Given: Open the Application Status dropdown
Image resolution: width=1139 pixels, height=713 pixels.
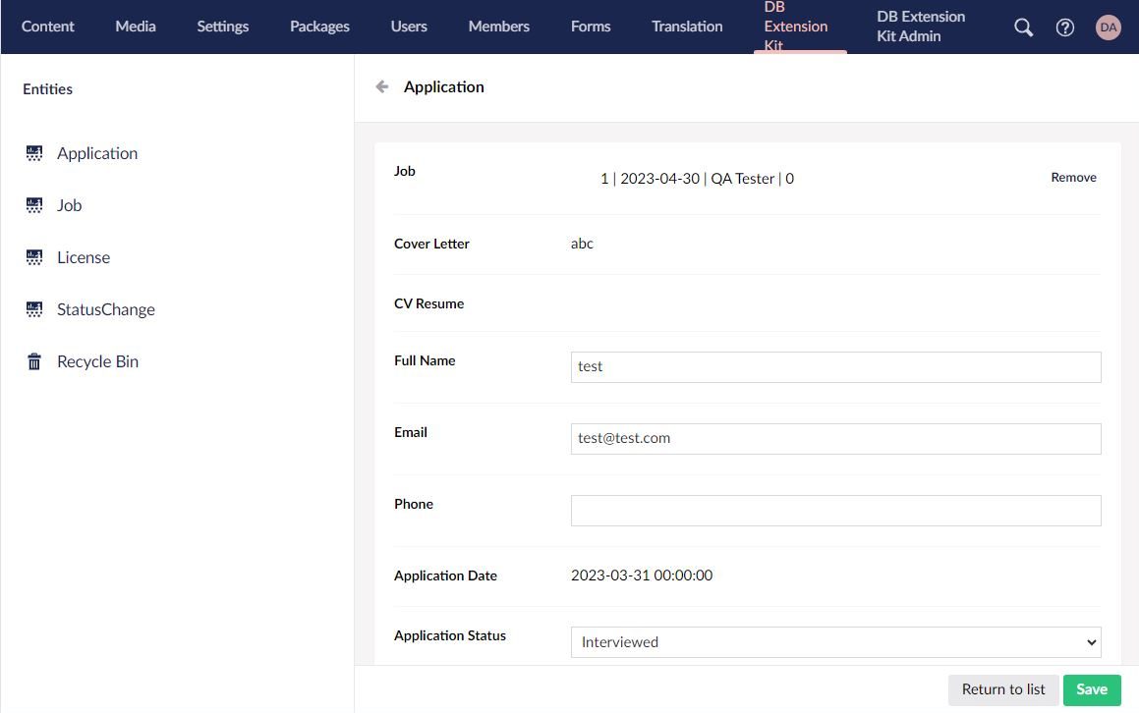Looking at the screenshot, I should (x=834, y=641).
